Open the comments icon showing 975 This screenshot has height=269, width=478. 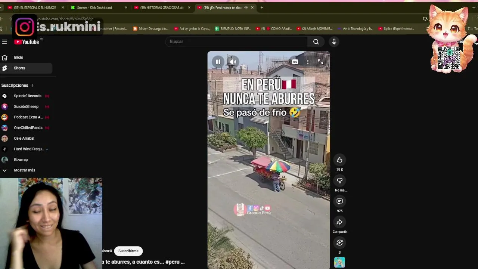pos(339,201)
